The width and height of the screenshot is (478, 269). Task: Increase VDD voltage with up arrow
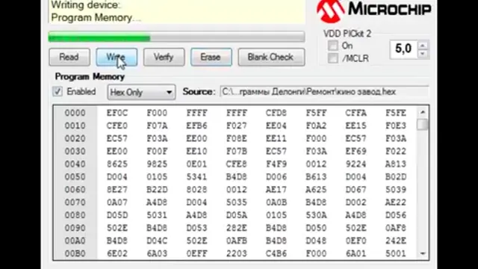pos(423,46)
